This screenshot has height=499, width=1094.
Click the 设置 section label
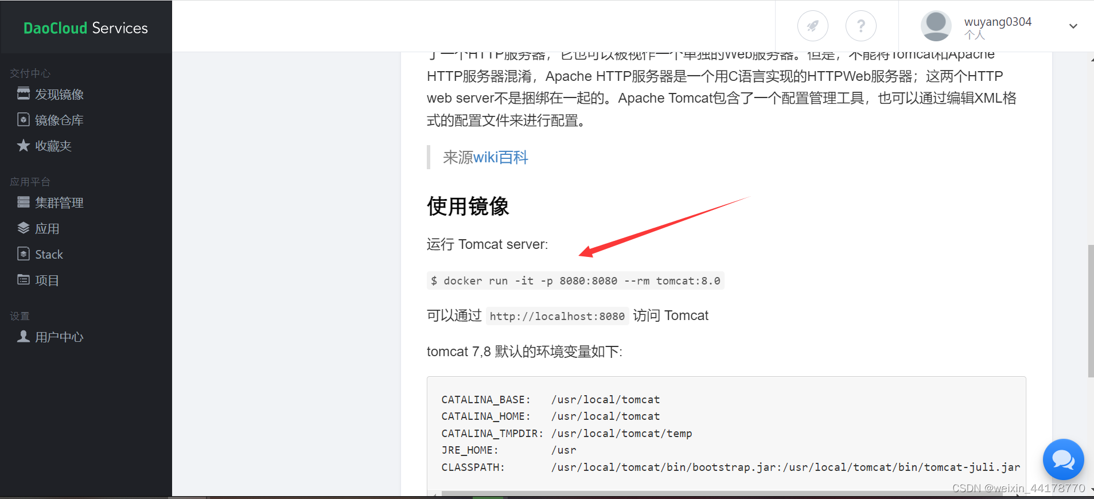click(20, 315)
